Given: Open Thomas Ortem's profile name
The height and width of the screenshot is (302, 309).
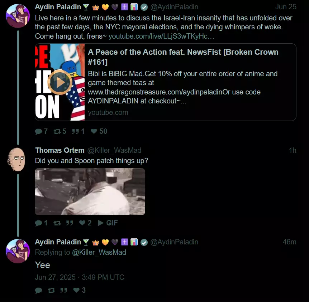Looking at the screenshot, I should [x=60, y=151].
